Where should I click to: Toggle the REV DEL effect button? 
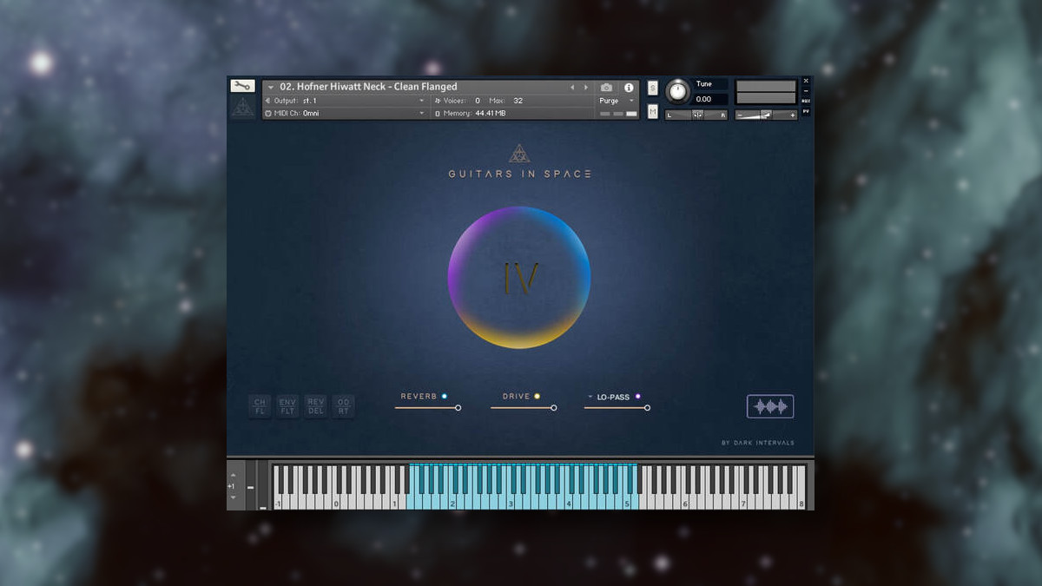pyautogui.click(x=316, y=406)
